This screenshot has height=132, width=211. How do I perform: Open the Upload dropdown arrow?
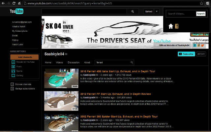[x=157, y=12]
